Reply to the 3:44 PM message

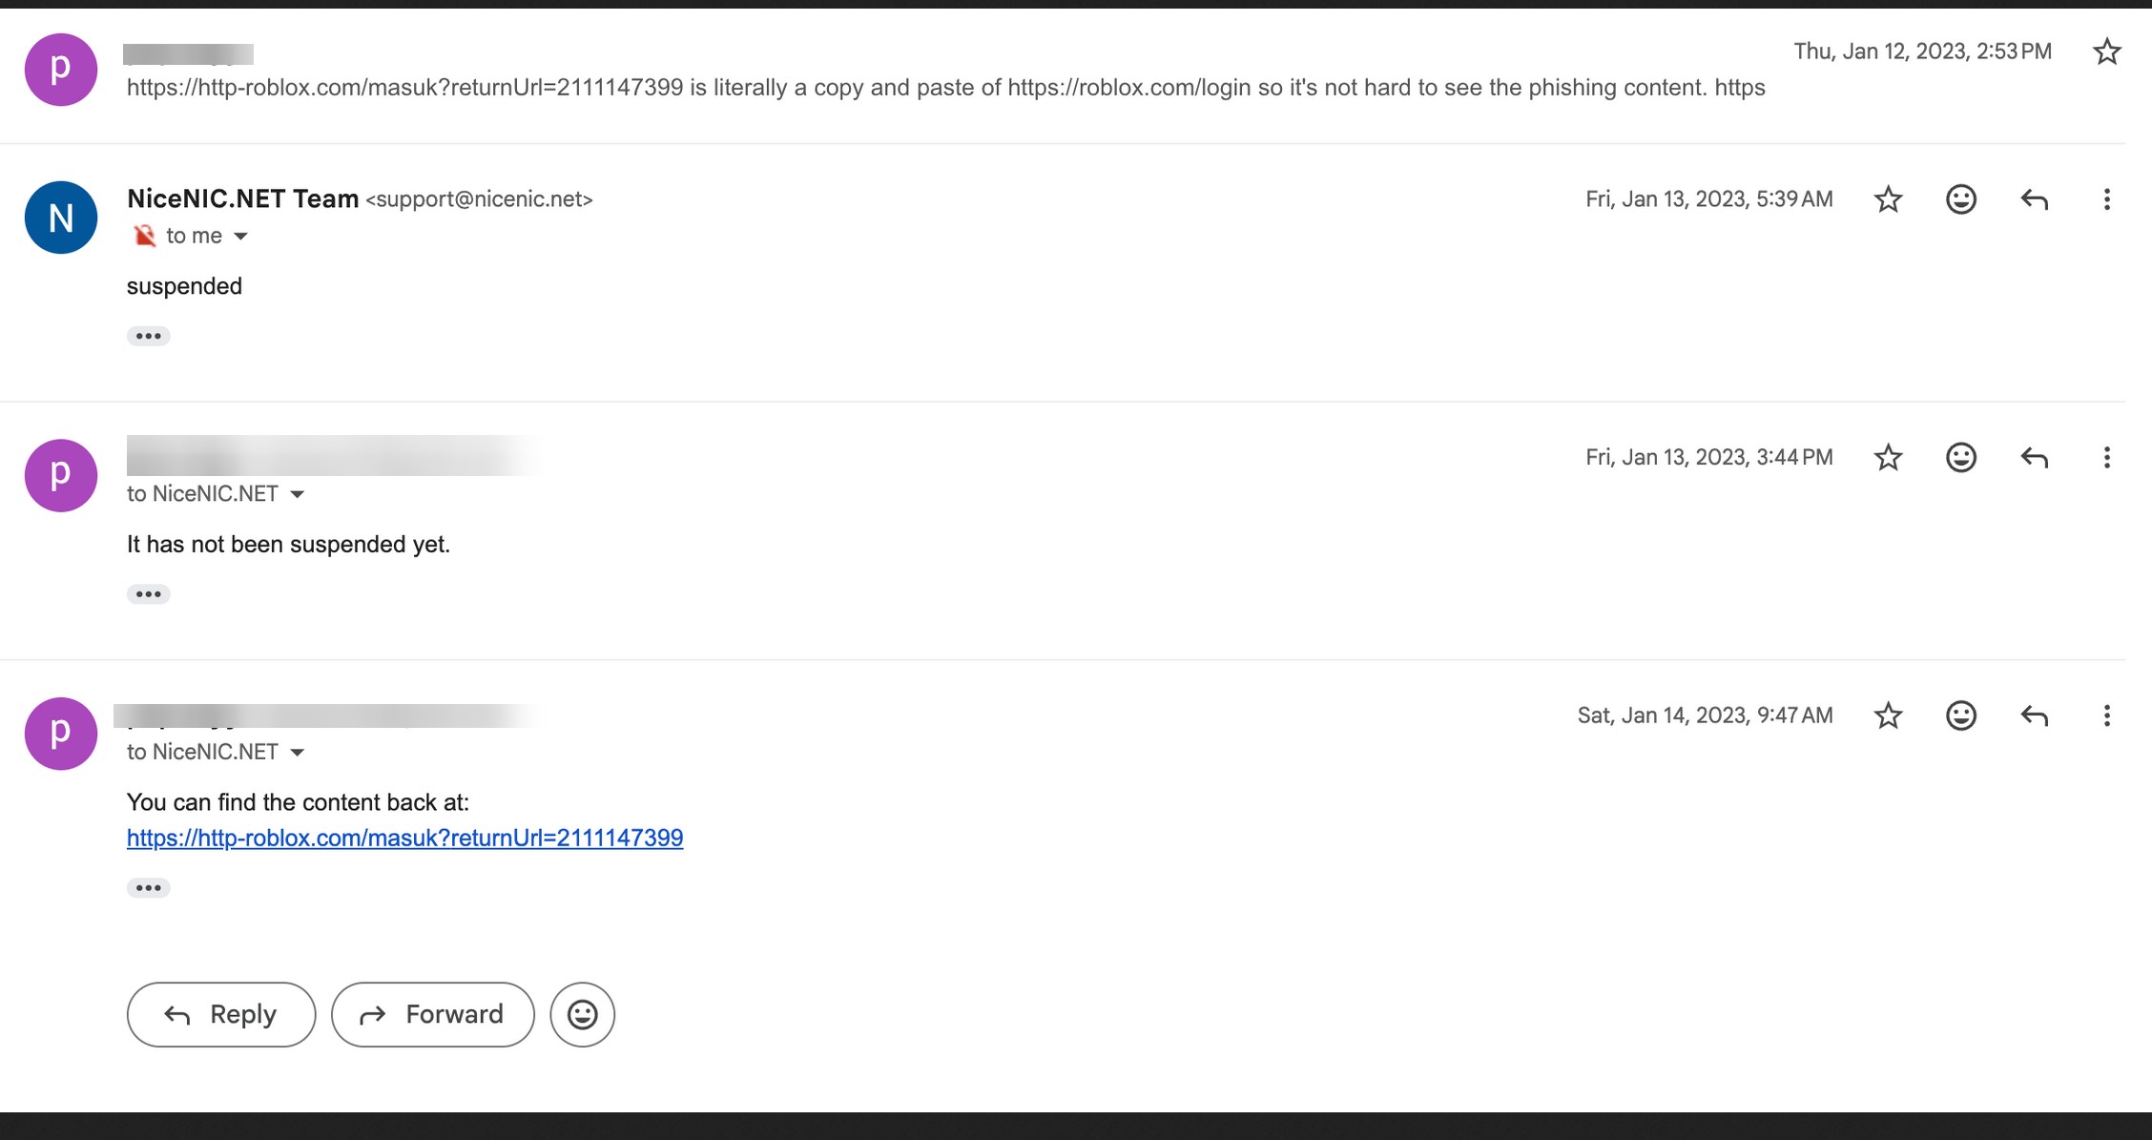pos(2034,458)
